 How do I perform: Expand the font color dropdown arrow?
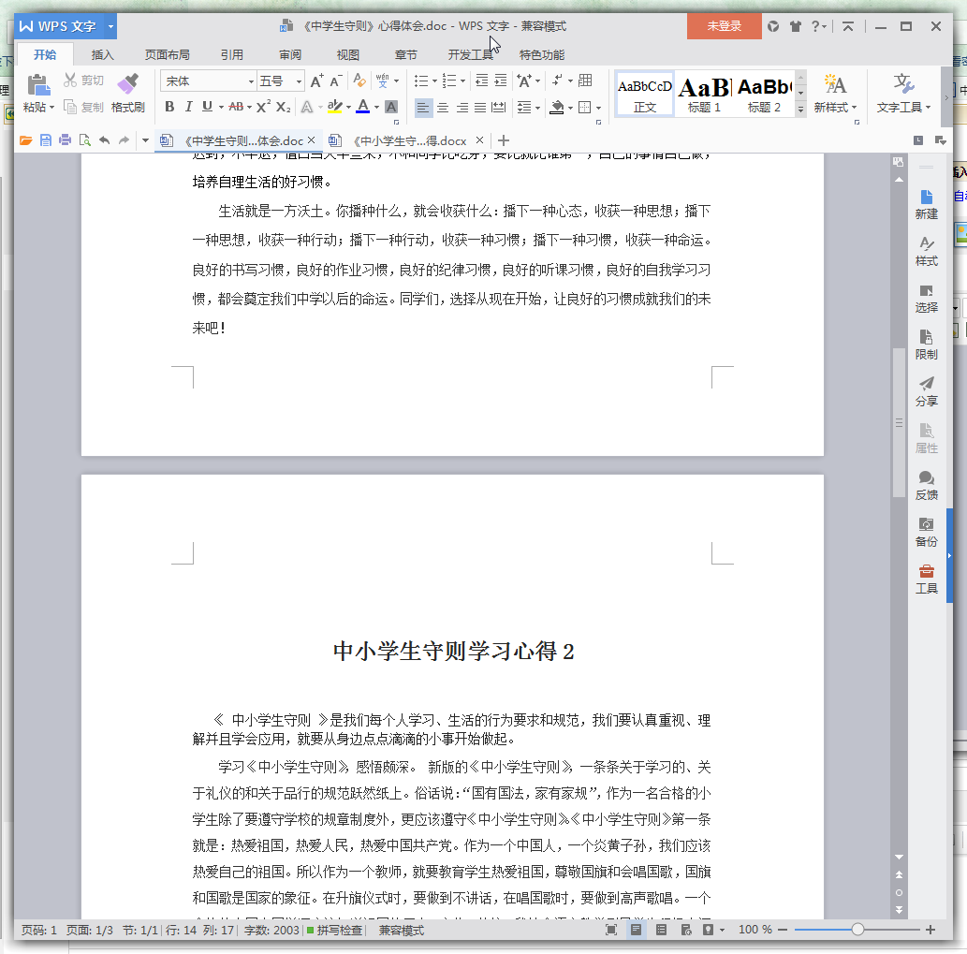376,108
